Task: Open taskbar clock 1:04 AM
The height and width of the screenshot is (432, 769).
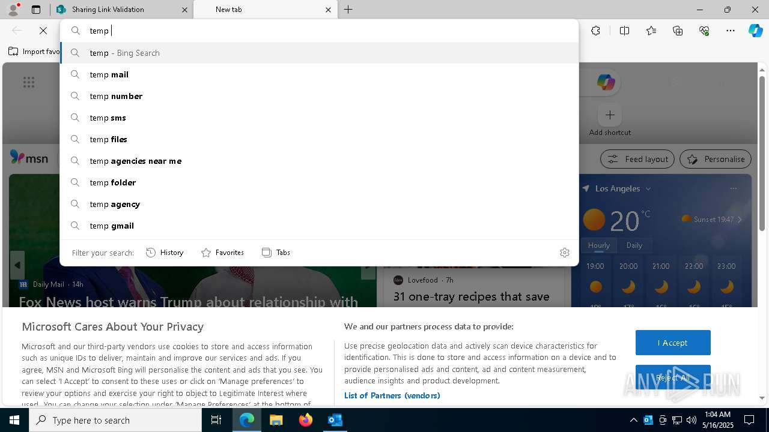Action: [717, 420]
